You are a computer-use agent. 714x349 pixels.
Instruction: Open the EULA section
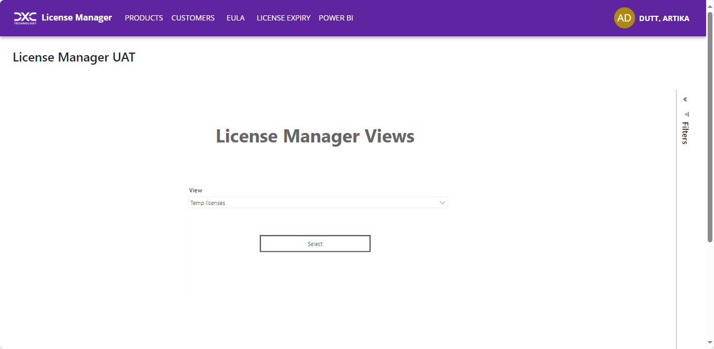pyautogui.click(x=236, y=18)
